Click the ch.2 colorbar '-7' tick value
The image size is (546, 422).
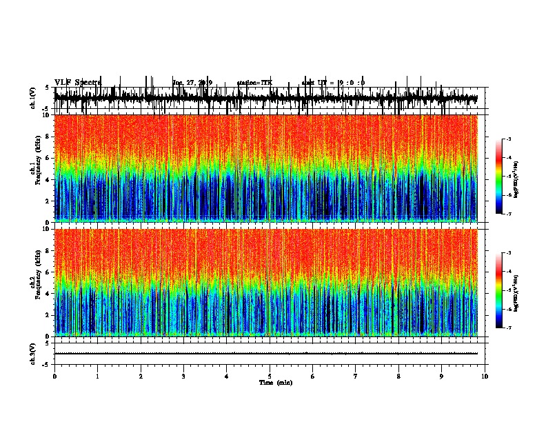click(x=509, y=328)
